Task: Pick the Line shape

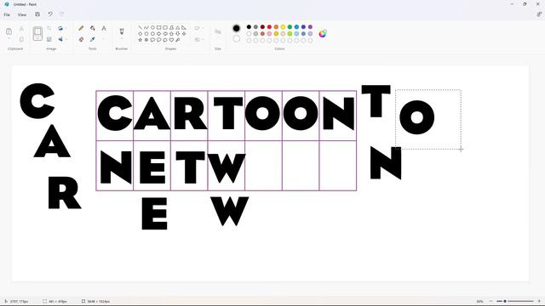Action: click(x=140, y=27)
